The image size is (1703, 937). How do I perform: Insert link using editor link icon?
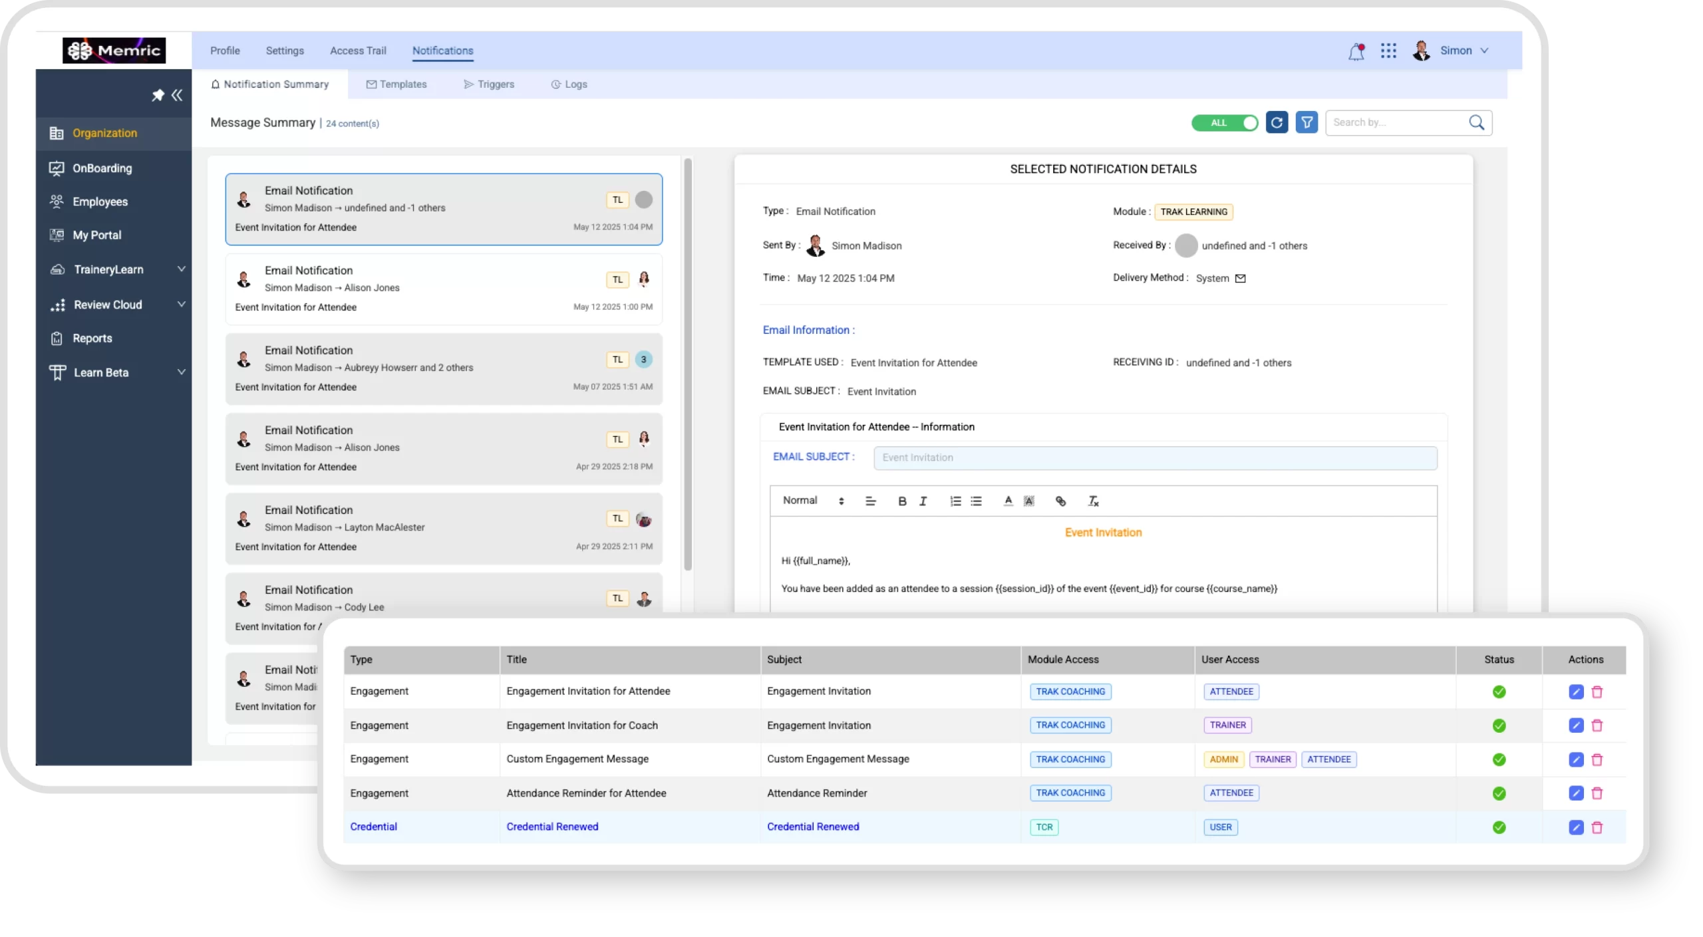[x=1060, y=501]
